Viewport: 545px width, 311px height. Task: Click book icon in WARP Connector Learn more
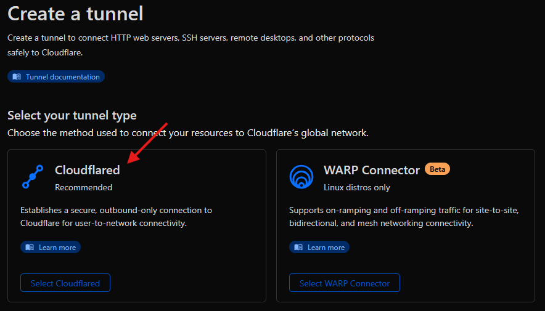pyautogui.click(x=298, y=247)
